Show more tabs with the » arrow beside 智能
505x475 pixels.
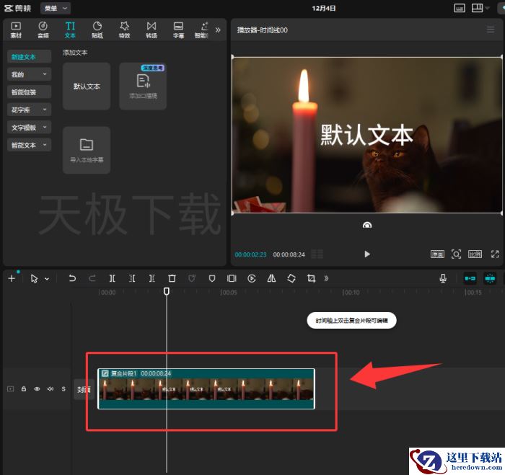point(218,30)
